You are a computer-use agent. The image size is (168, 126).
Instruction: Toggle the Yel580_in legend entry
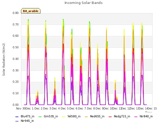point(71,117)
